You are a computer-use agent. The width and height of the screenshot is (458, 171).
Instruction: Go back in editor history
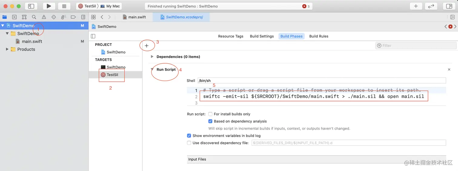pyautogui.click(x=102, y=17)
